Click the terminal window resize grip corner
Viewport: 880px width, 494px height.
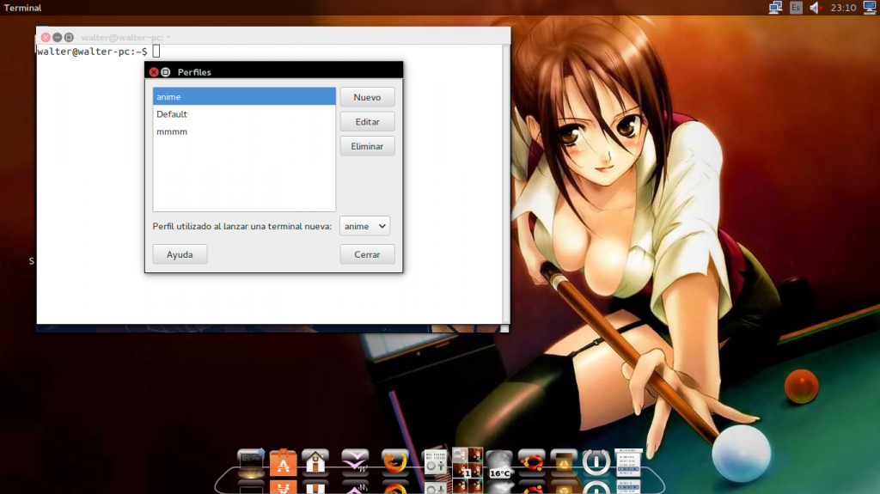pyautogui.click(x=504, y=328)
